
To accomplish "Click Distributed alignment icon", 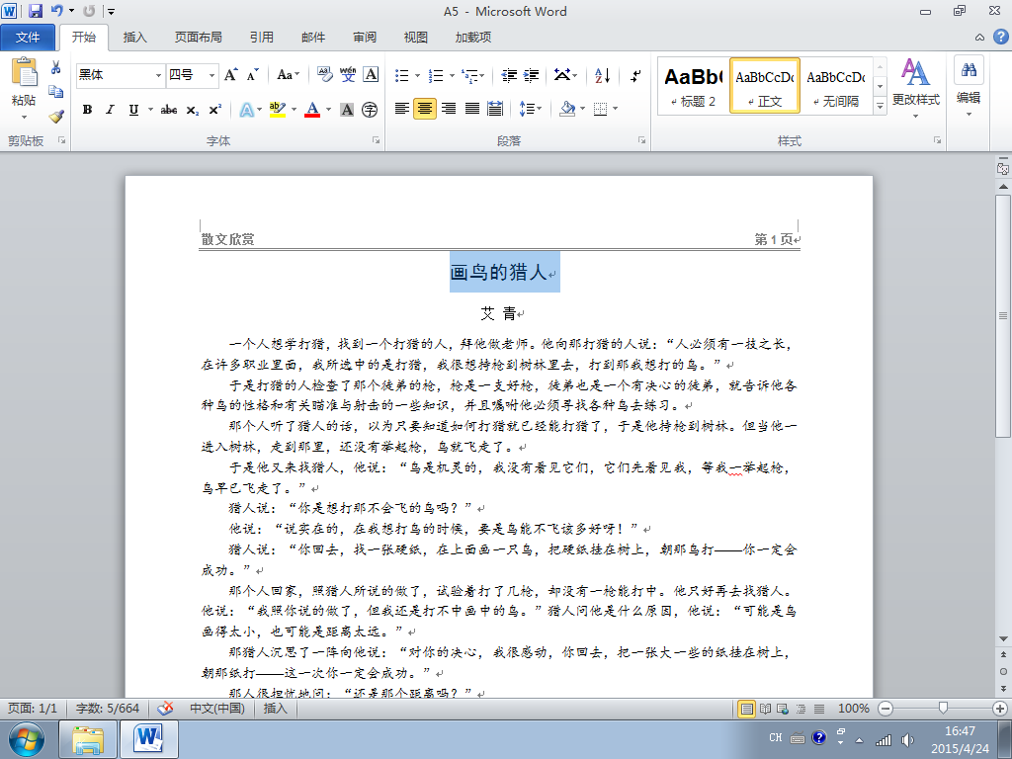I will pyautogui.click(x=495, y=109).
